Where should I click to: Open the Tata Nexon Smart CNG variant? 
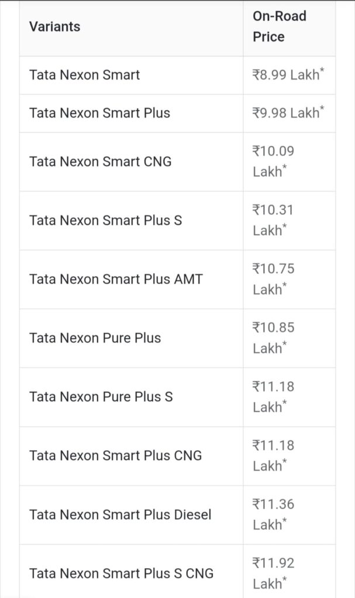click(101, 162)
